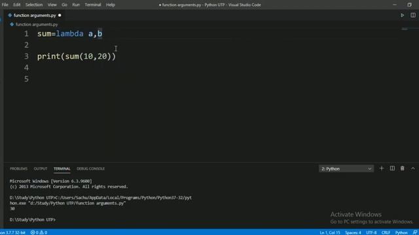The image size is (419, 235).
Task: Click the unsaved dot on the file tab
Action: 60,16
